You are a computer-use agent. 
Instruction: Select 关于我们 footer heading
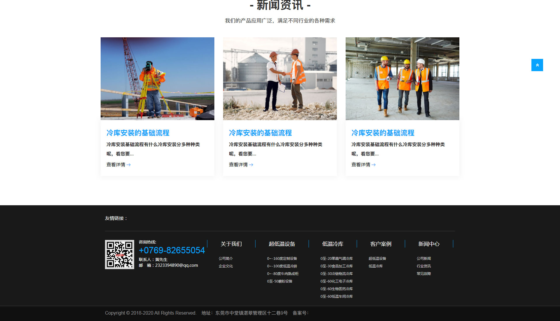point(231,244)
